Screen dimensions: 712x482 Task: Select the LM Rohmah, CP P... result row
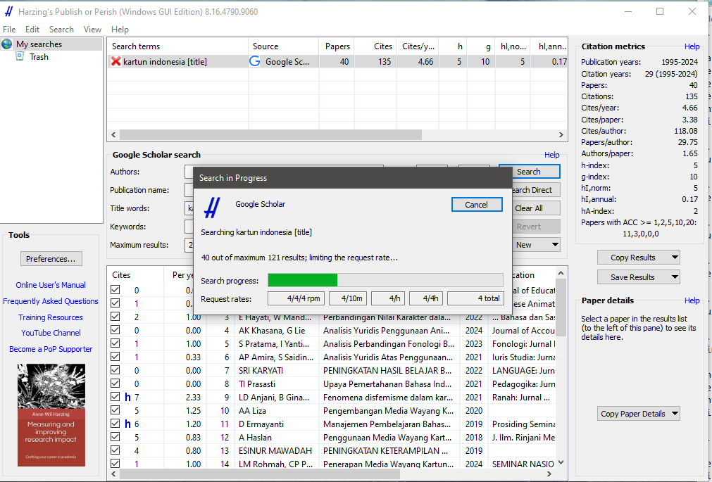tap(333, 464)
